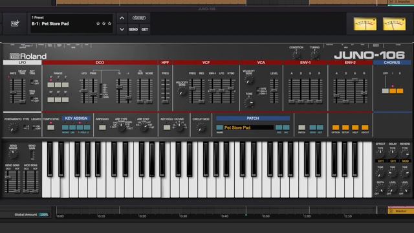Image resolution: width=414 pixels, height=233 pixels.
Task: Click the patch DEC button
Action: [x=279, y=128]
